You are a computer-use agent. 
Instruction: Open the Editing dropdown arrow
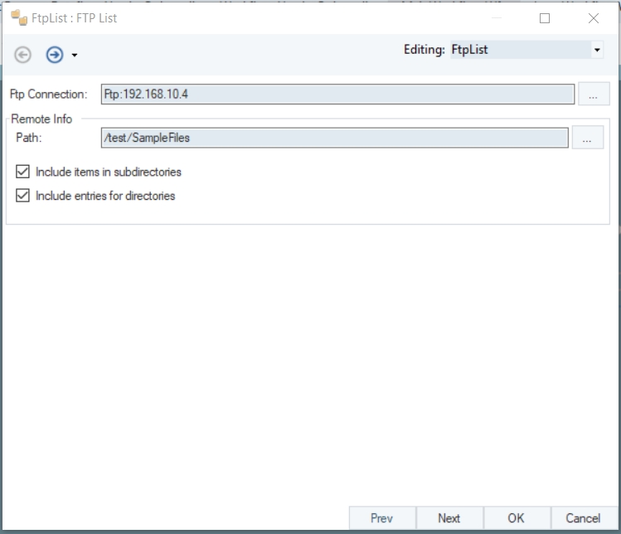[597, 50]
